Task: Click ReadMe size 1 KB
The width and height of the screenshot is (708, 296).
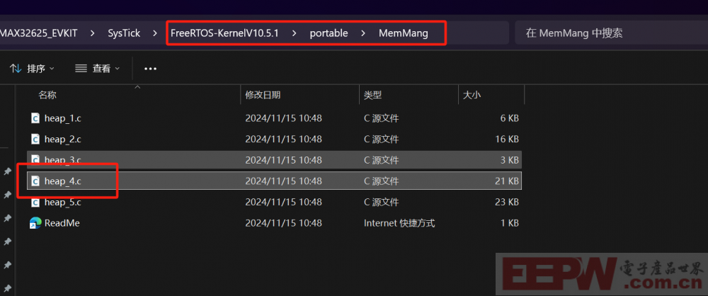Action: pos(509,223)
